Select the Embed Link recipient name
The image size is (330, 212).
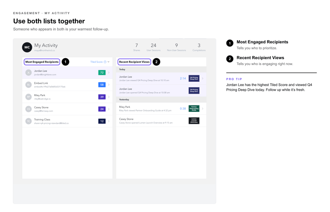click(x=41, y=83)
